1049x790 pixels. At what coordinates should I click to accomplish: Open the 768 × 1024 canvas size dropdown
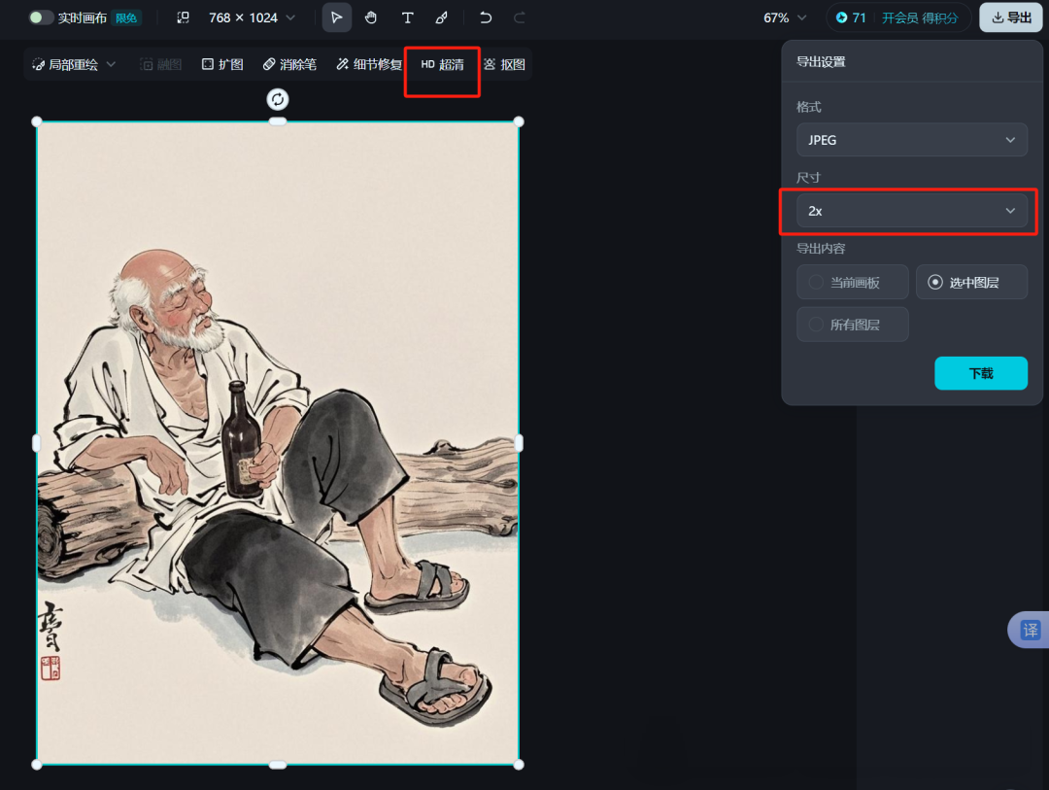252,17
